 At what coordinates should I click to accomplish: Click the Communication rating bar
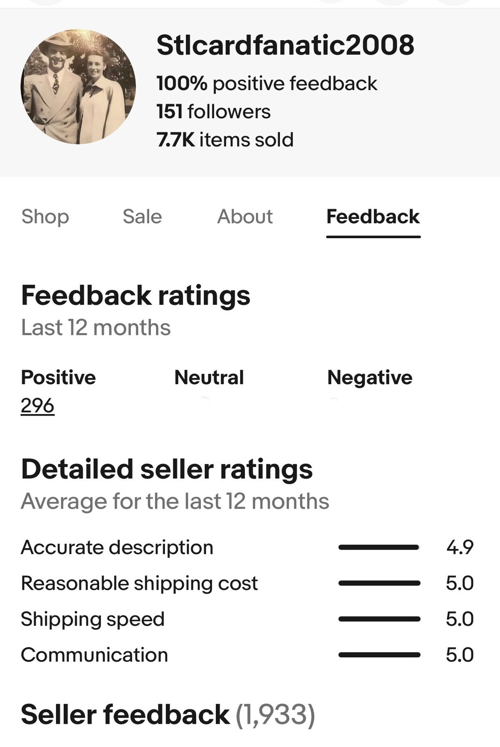point(379,655)
